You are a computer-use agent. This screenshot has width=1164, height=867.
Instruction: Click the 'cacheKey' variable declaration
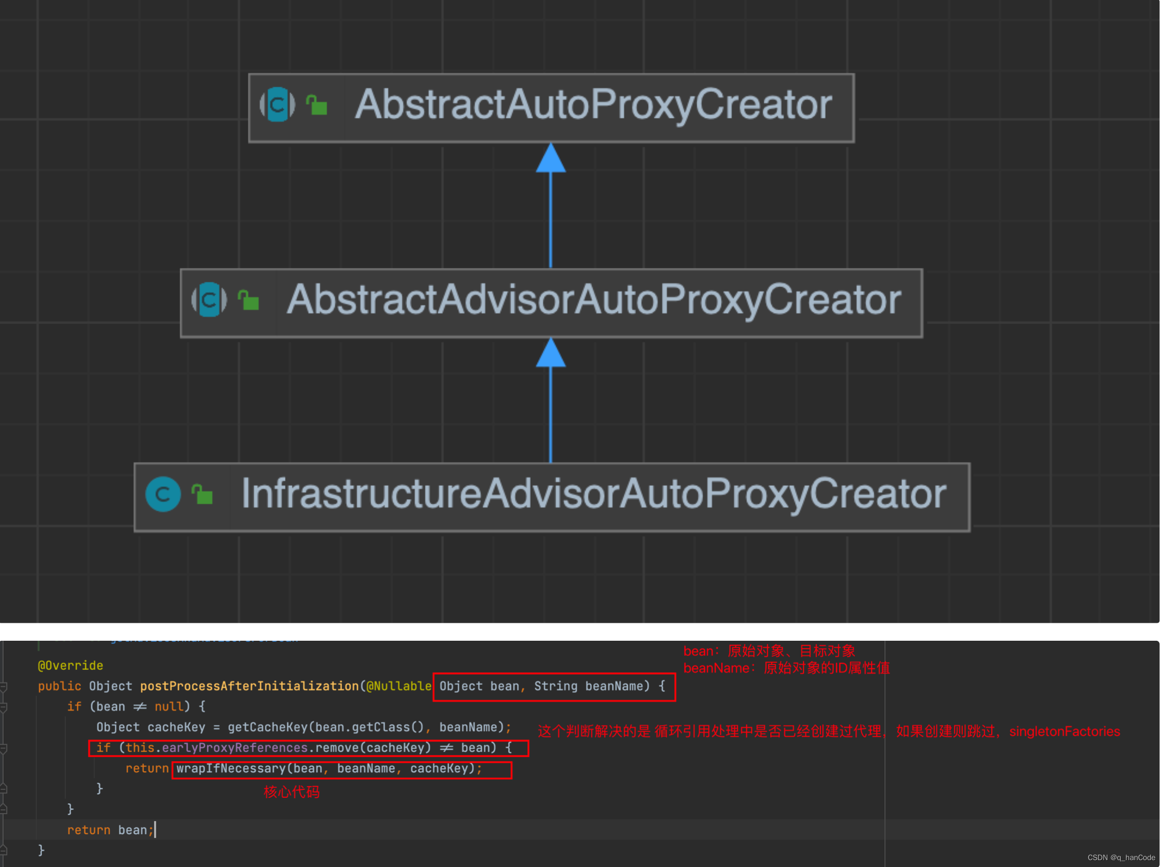(176, 728)
